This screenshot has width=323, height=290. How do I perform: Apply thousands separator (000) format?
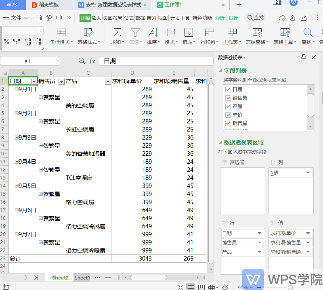[17, 42]
